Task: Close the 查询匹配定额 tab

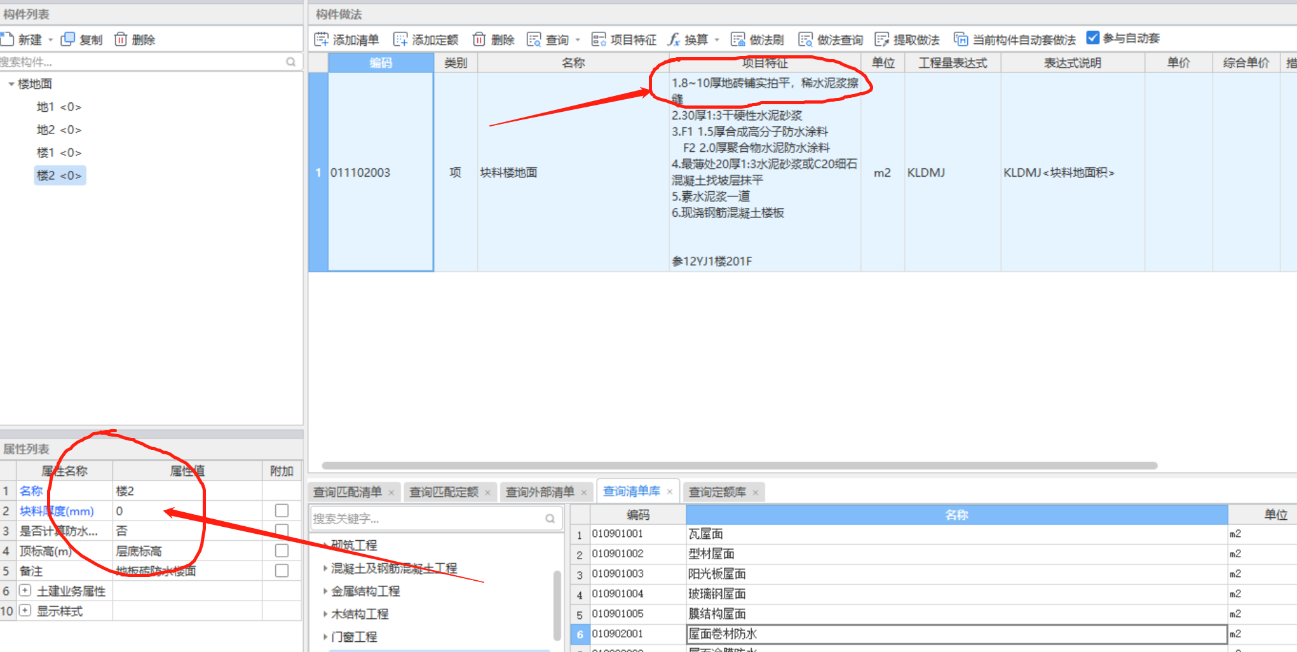Action: click(487, 492)
